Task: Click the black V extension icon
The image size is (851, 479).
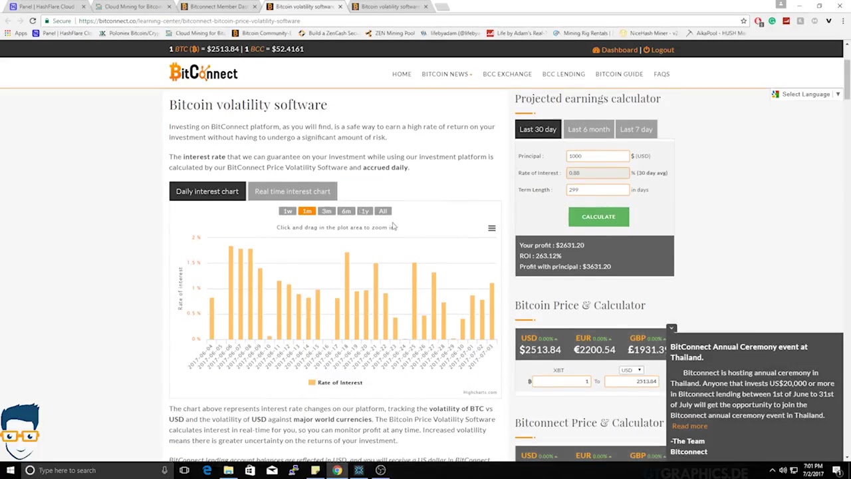Action: pos(828,21)
